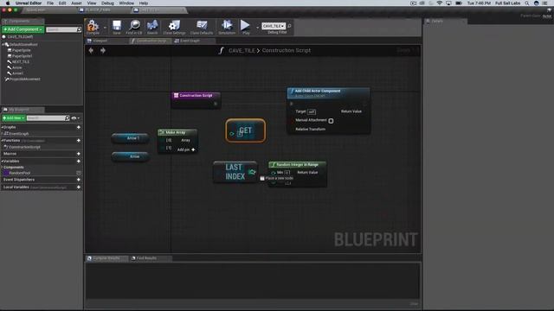Open the Play options dropdown arrow

258,28
